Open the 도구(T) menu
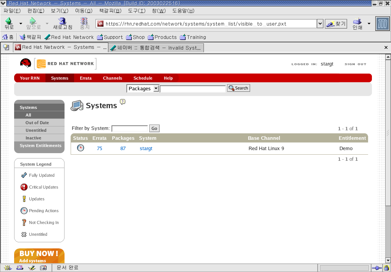Image resolution: width=391 pixels, height=272 pixels. pyautogui.click(x=137, y=11)
